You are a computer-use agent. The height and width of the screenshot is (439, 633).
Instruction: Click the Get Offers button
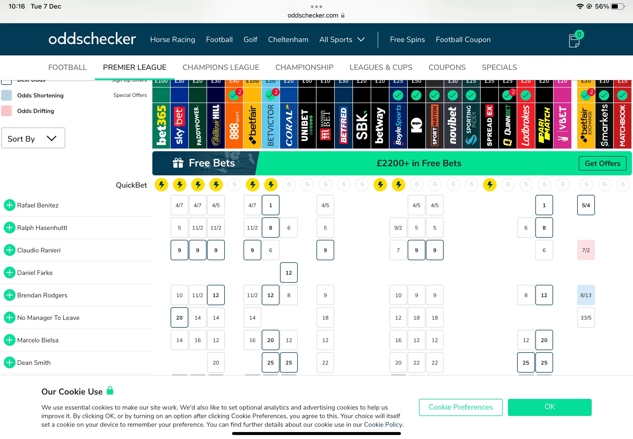[602, 163]
